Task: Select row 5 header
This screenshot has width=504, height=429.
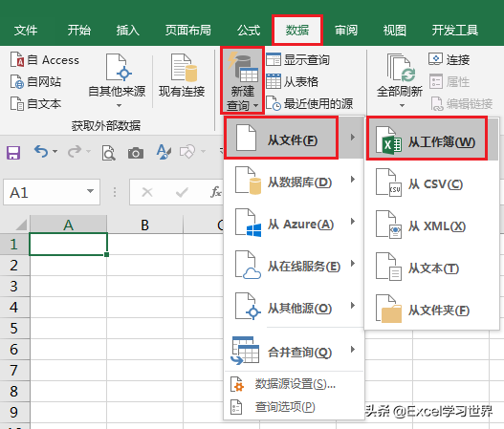Action: pyautogui.click(x=14, y=328)
